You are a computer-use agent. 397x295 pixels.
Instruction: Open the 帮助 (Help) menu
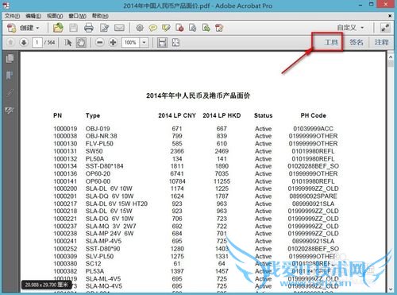pyautogui.click(x=100, y=16)
